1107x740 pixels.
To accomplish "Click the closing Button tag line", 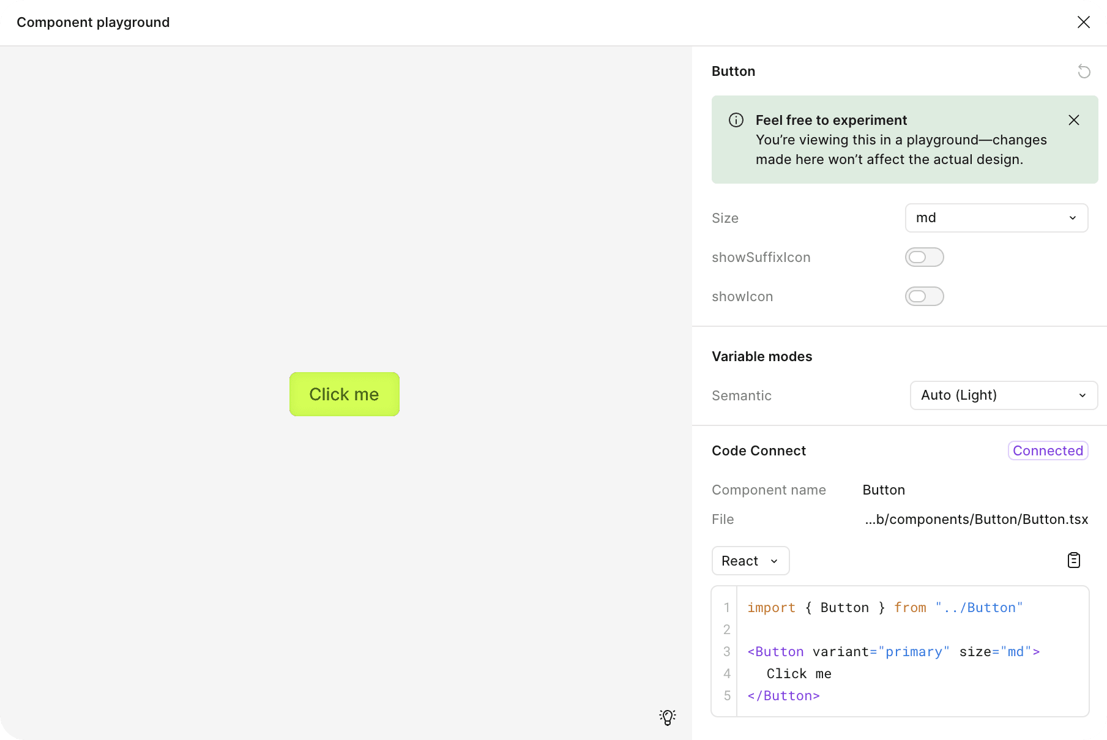I will pos(783,696).
